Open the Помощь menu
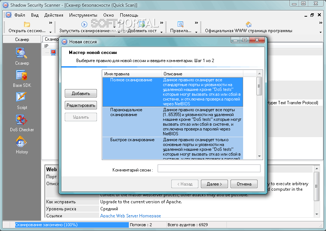This screenshot has height=231, width=326. 129,15
